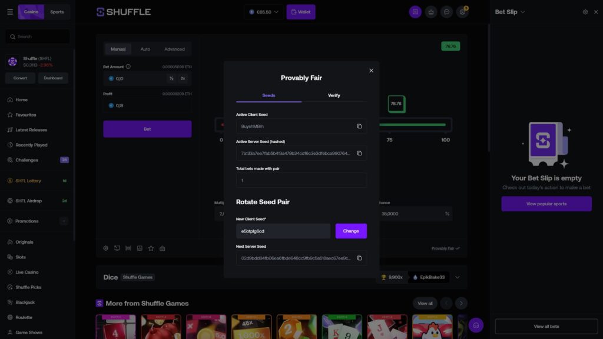This screenshot has width=603, height=339.
Task: Select the Sports tab
Action: click(57, 12)
